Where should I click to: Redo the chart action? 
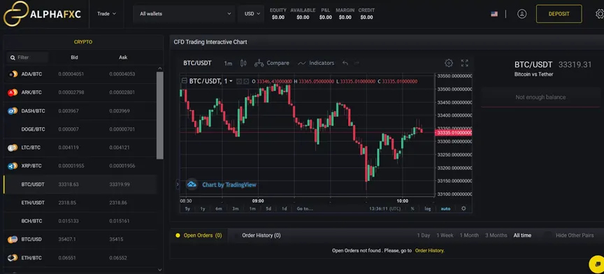coord(357,63)
